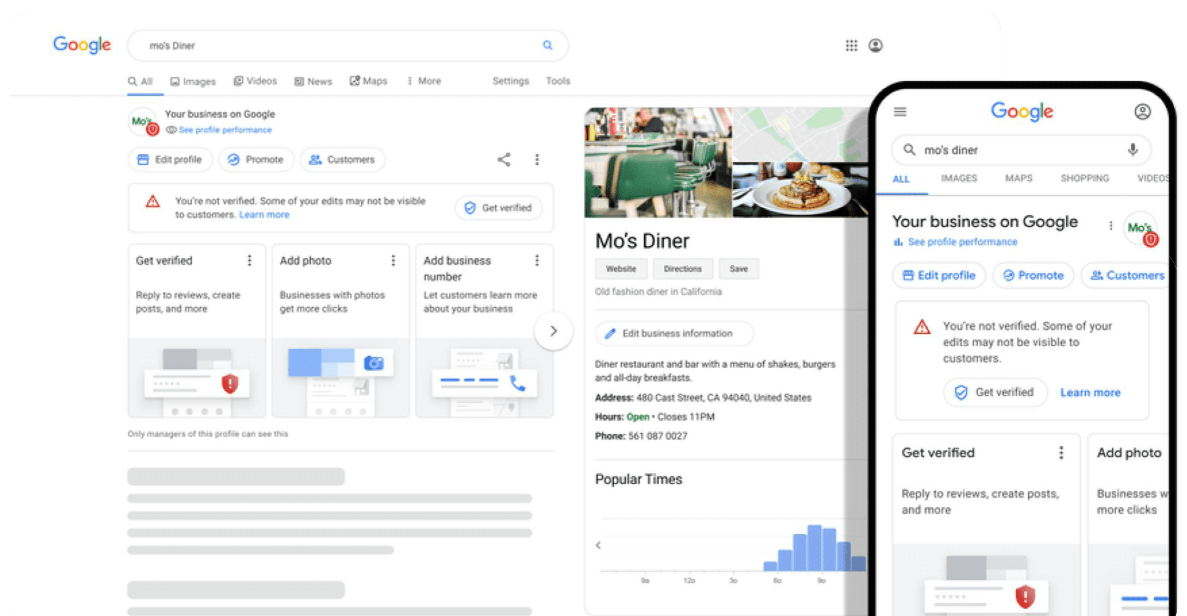
Task: Tap Promote on phone
Action: point(1033,275)
